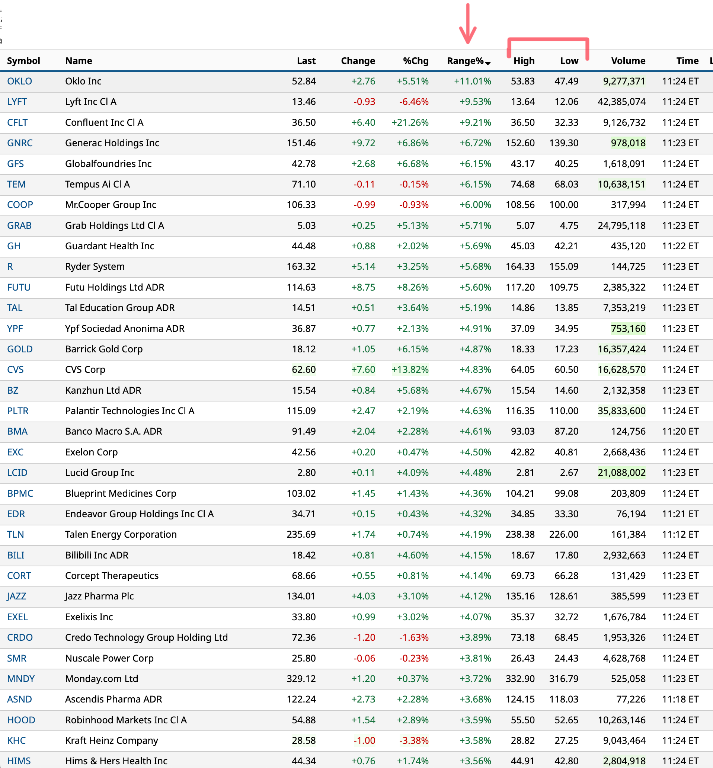Open the OKLO ticker symbol link

click(19, 81)
